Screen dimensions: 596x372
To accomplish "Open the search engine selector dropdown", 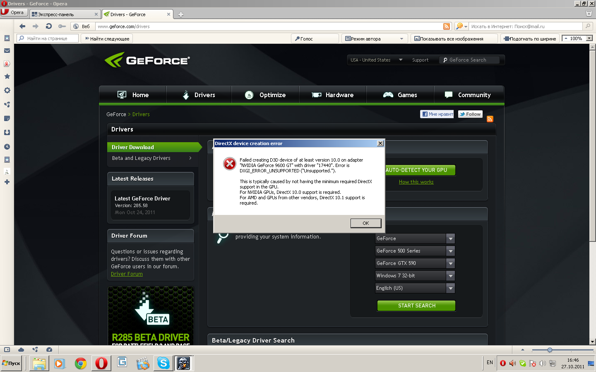I will coord(461,26).
